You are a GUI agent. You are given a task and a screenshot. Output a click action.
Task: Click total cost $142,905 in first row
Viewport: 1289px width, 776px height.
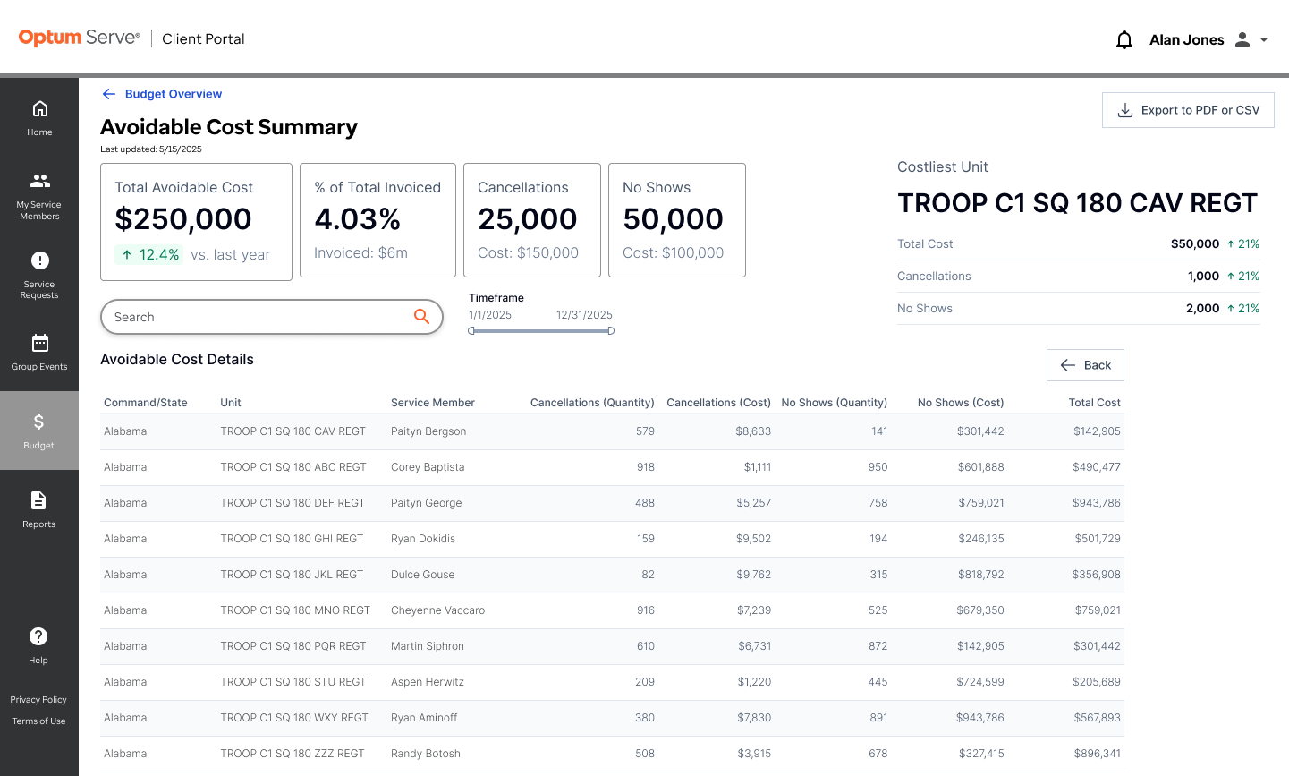tap(1097, 431)
